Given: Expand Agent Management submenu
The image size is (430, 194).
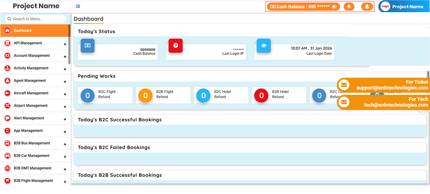Looking at the screenshot, I should pos(65,82).
